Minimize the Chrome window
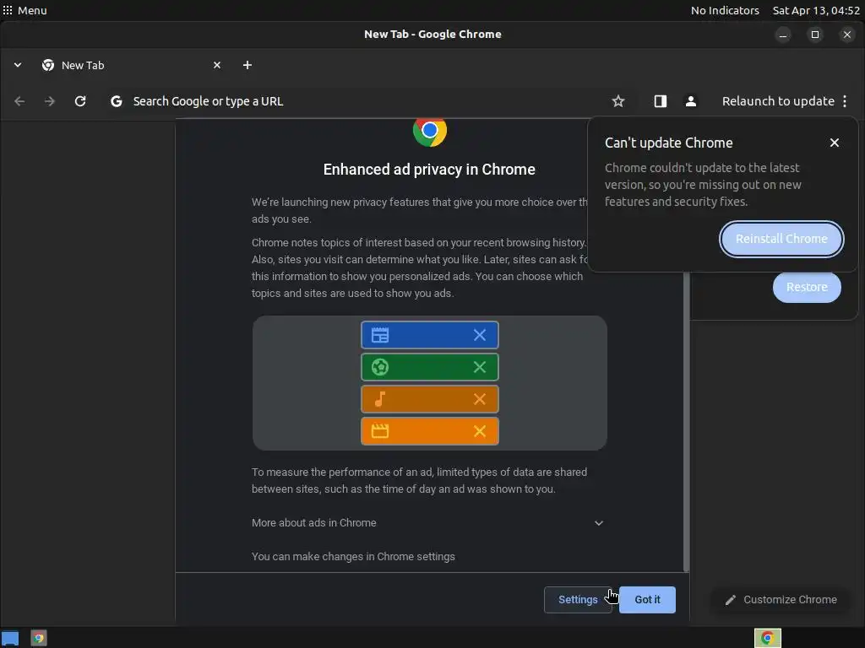This screenshot has width=865, height=648. (x=783, y=35)
